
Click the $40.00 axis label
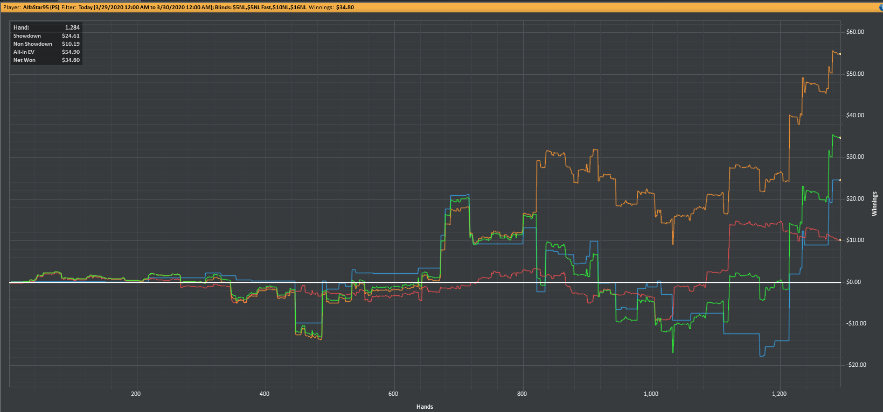tap(855, 115)
